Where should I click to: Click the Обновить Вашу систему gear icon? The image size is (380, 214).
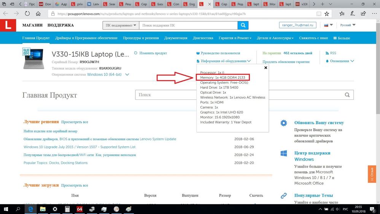click(283, 123)
